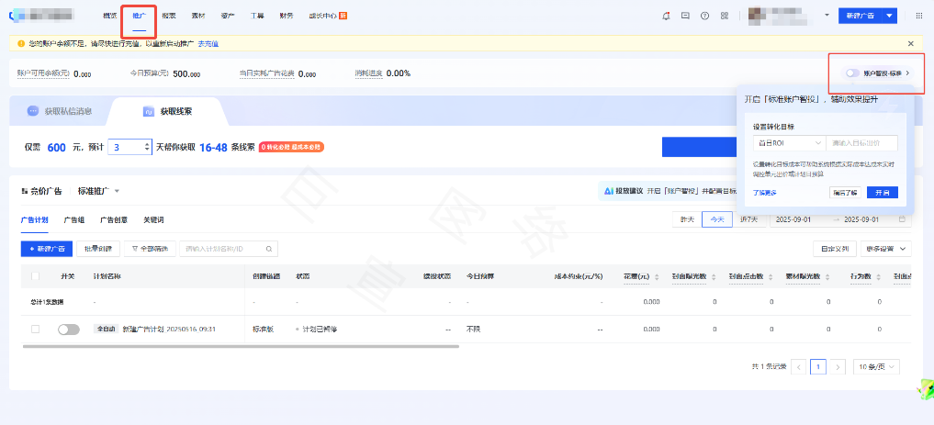Click the 全部筛选 filter button
This screenshot has width=934, height=425.
(150, 249)
